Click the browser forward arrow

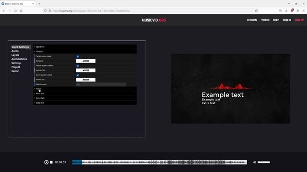[10, 11]
